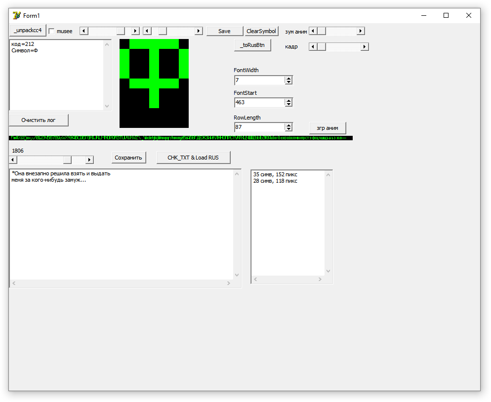Click stats box horizontal scroll left arrow
491x402 pixels.
(255, 279)
